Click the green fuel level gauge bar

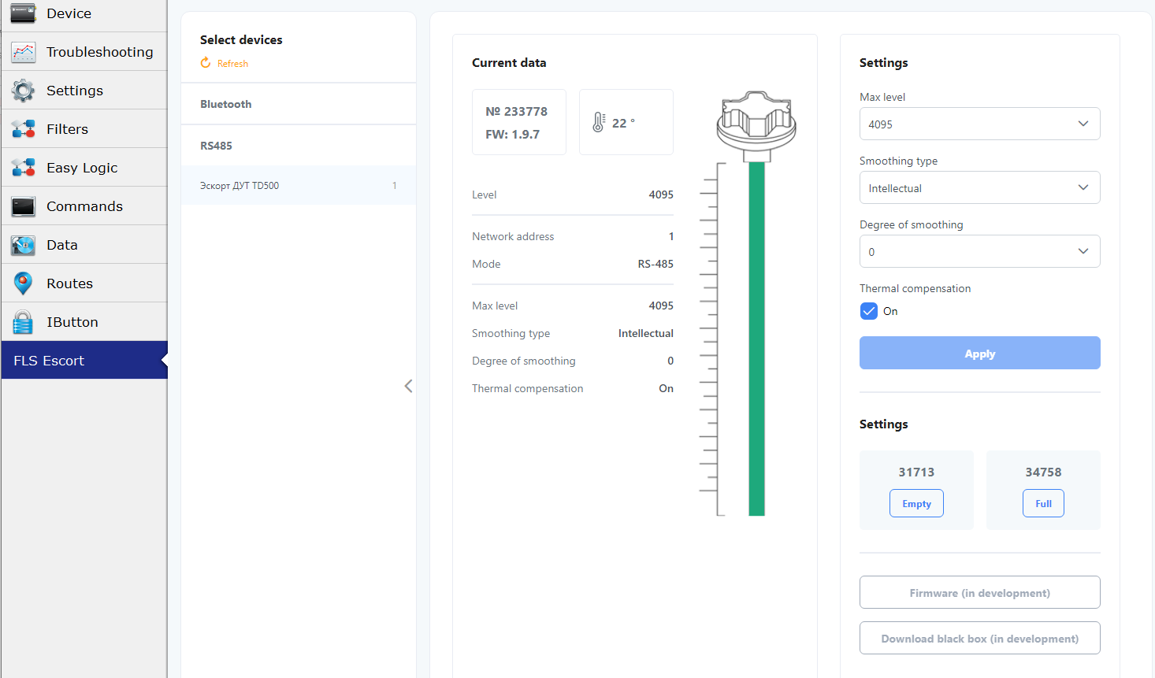click(x=756, y=339)
